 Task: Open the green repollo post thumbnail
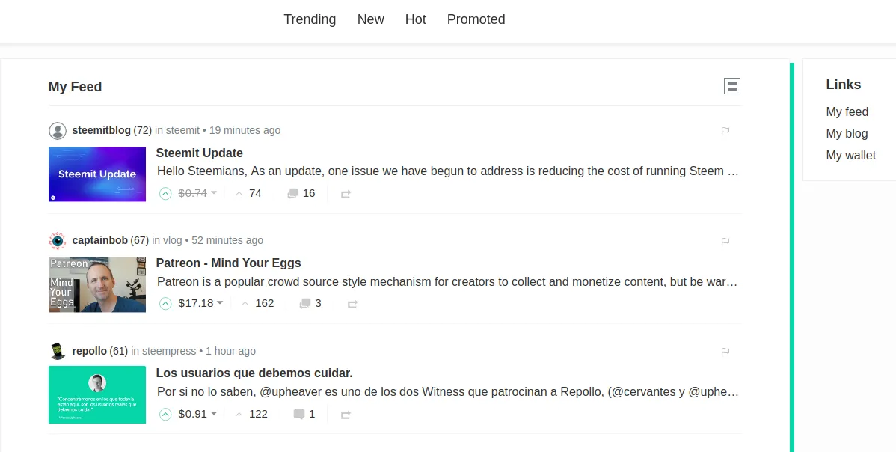[x=97, y=395]
